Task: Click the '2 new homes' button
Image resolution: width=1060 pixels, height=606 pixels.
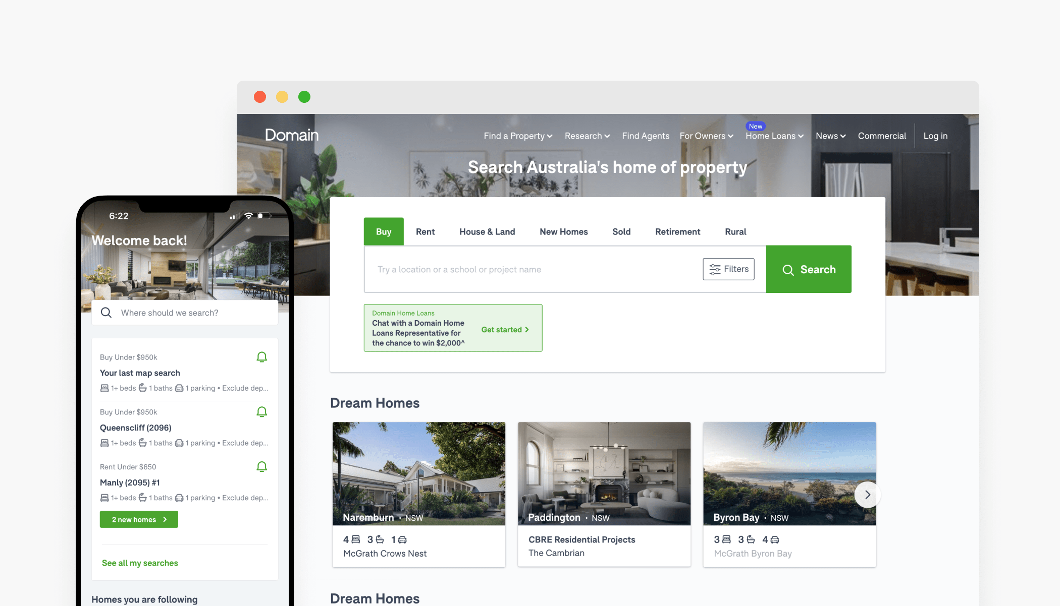Action: [139, 520]
